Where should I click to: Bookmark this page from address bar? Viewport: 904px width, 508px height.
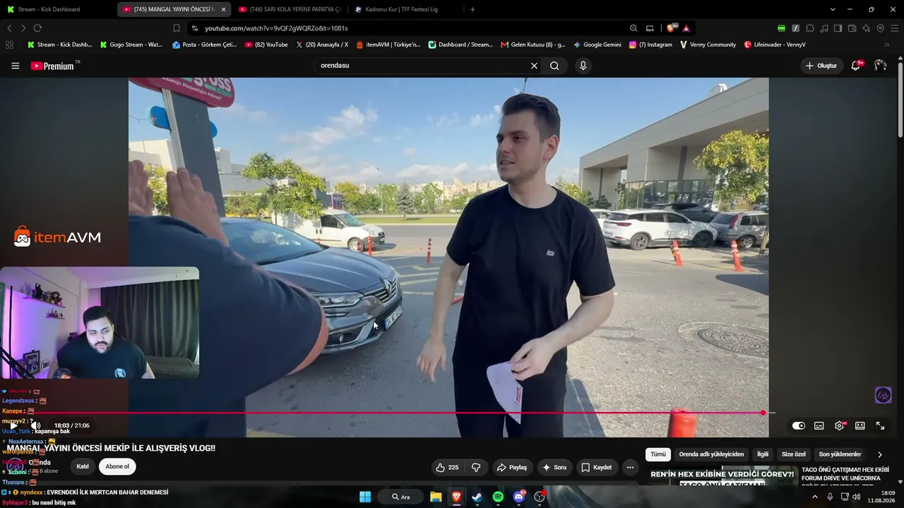[x=177, y=28]
